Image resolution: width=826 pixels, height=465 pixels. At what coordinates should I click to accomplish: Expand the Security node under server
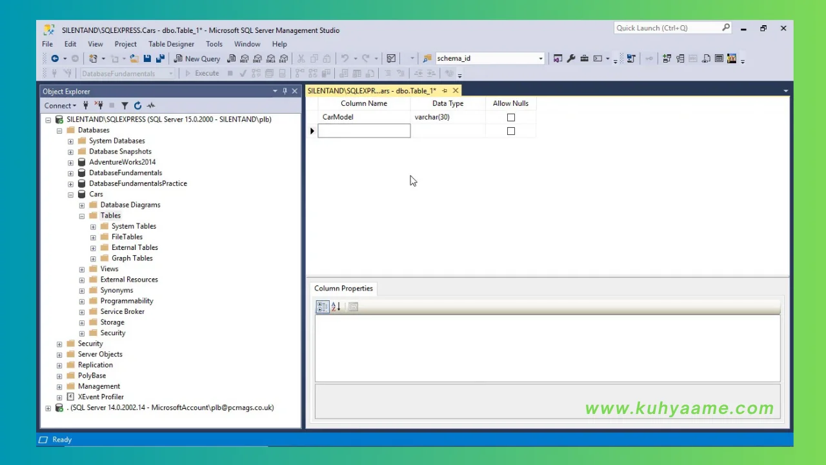click(x=59, y=344)
